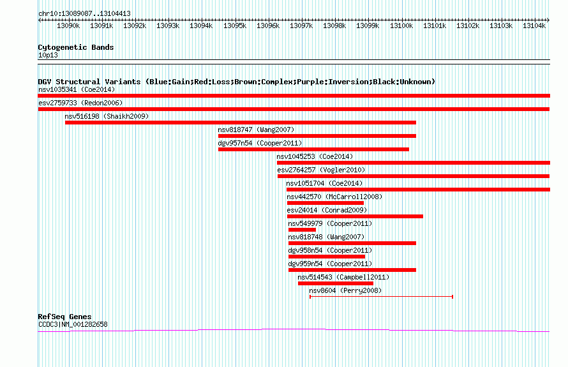Click the 13101k ruler tick label
568x367 pixels.
(435, 26)
